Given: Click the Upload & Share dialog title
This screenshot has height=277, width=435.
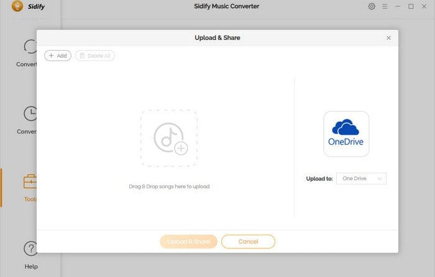Looking at the screenshot, I should click(x=217, y=38).
